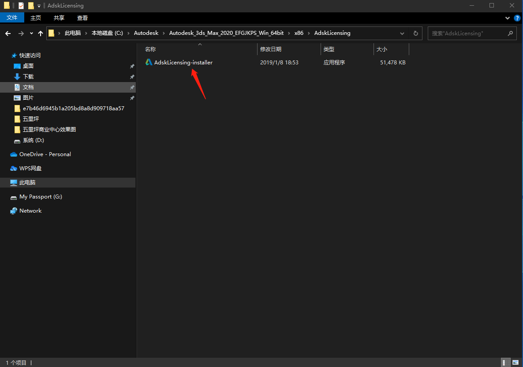Click 本地磁盘 (C:) breadcrumb

107,33
